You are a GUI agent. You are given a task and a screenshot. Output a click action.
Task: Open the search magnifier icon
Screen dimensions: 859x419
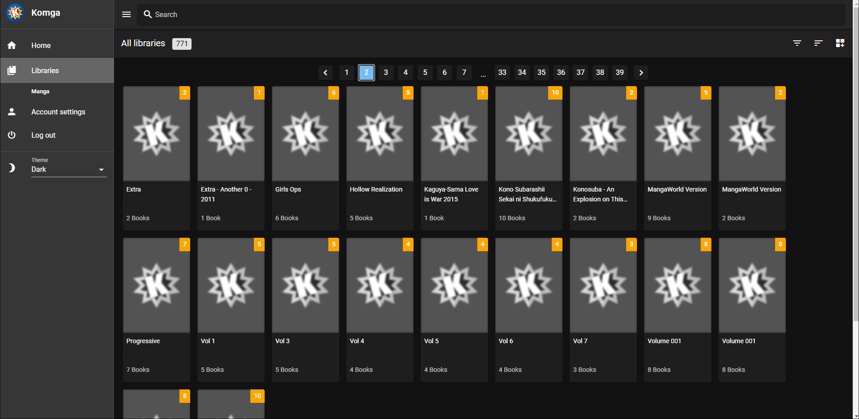[x=148, y=14]
